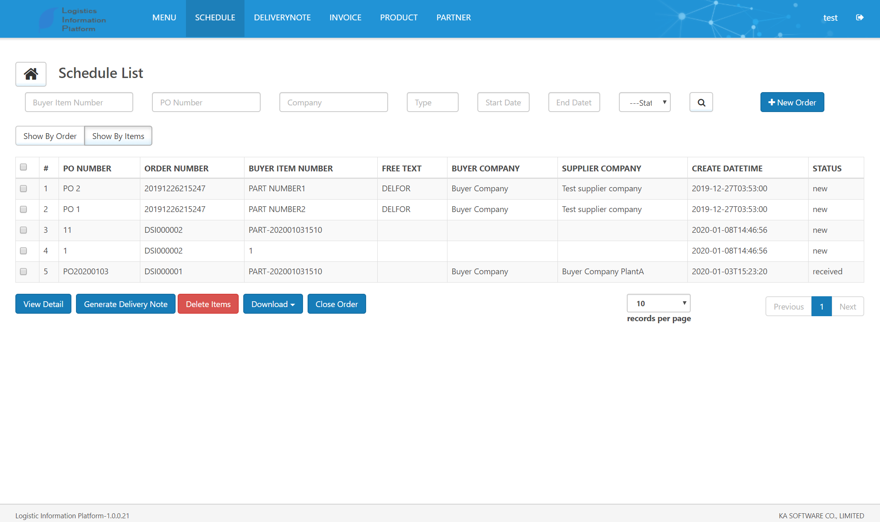This screenshot has height=522, width=880.
Task: Open the status filter dropdown
Action: click(x=645, y=102)
